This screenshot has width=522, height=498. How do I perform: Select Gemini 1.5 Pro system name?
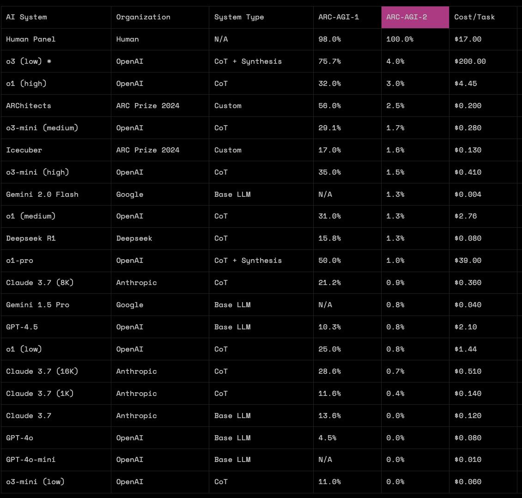click(37, 305)
